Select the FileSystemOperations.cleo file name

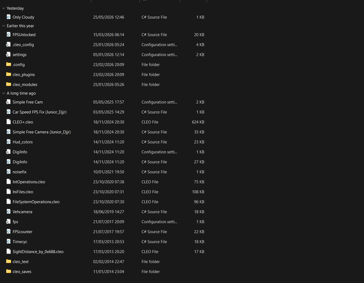point(36,202)
